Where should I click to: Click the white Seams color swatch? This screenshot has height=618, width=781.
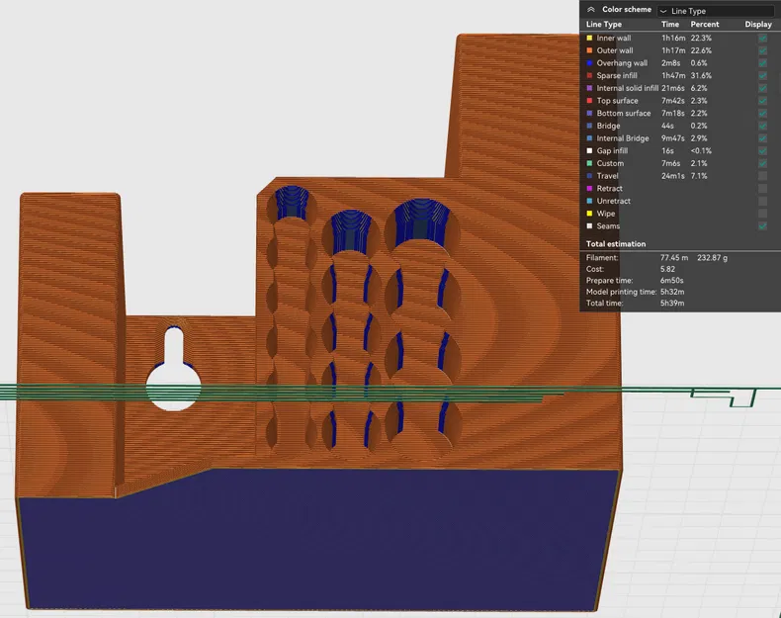point(590,226)
